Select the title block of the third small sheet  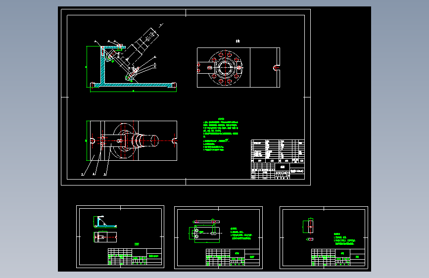pyautogui.click(x=338, y=257)
